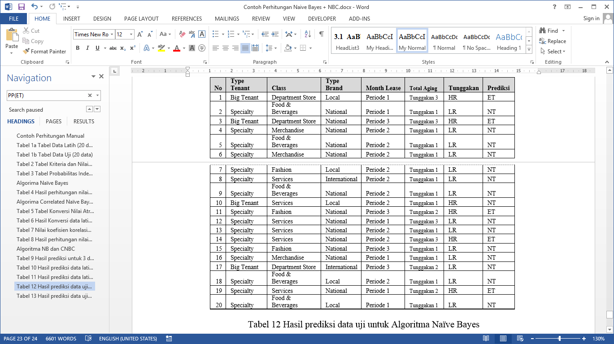
Task: Select heading Tabel 9 Hasil prediksi
Action: (x=55, y=258)
